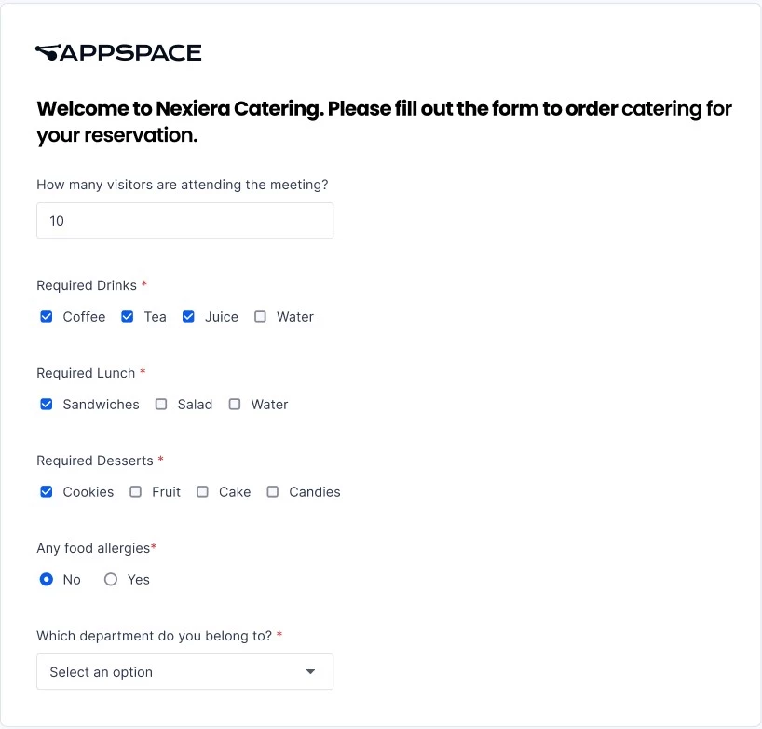This screenshot has width=762, height=729.
Task: Click the Appspace logo
Action: [118, 52]
